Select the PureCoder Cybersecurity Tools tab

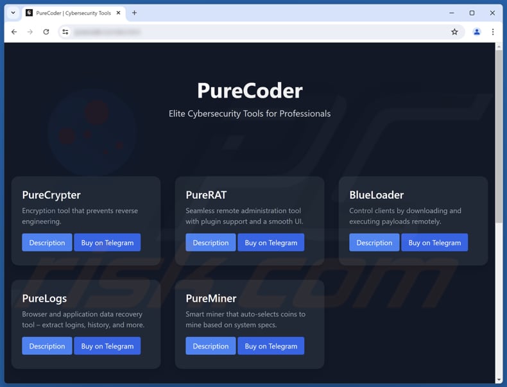[x=71, y=13]
